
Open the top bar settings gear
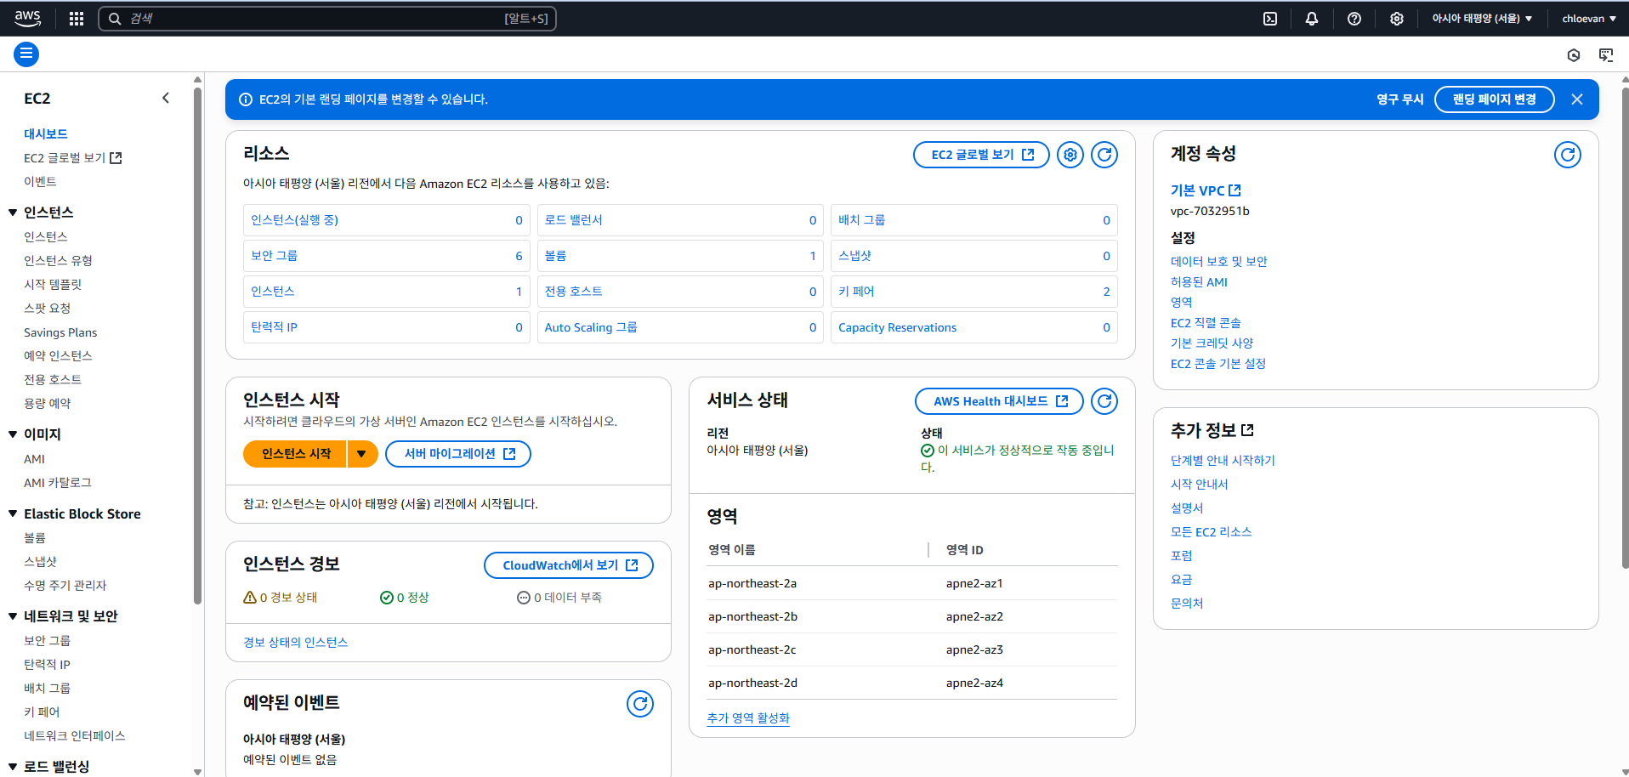[x=1397, y=19]
